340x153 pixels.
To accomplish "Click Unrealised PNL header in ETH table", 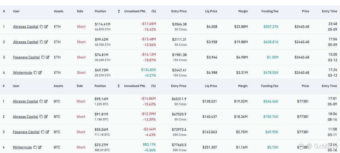I will pyautogui.click(x=135, y=11).
